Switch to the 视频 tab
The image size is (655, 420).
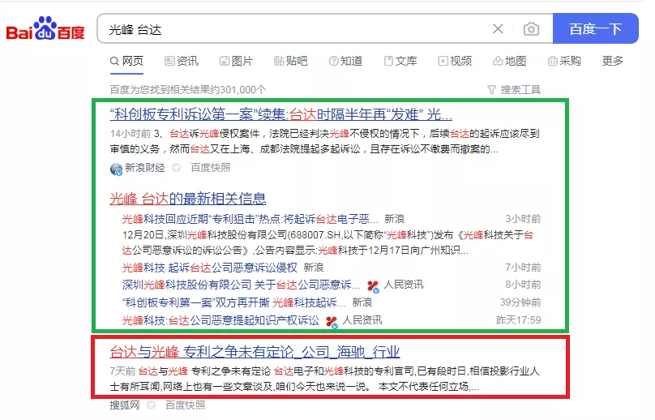pos(455,61)
